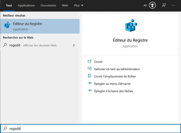The height and width of the screenshot is (133, 181).
Task: Click the file location folder icon
Action: (90, 76)
